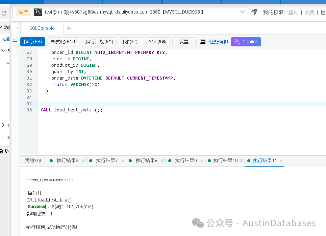
Task: Open the 任务编排 link
Action: point(219,42)
